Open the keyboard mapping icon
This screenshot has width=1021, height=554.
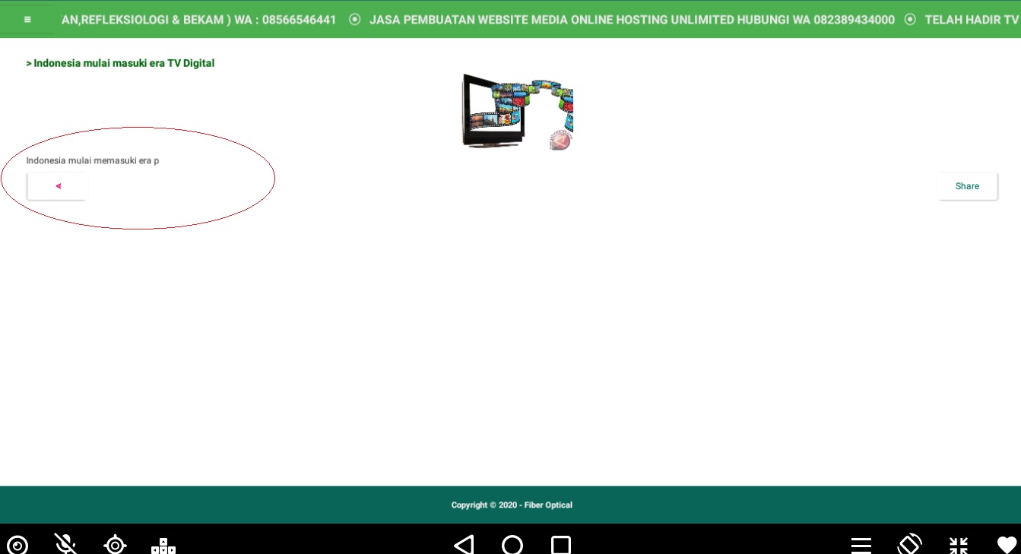[x=163, y=545]
